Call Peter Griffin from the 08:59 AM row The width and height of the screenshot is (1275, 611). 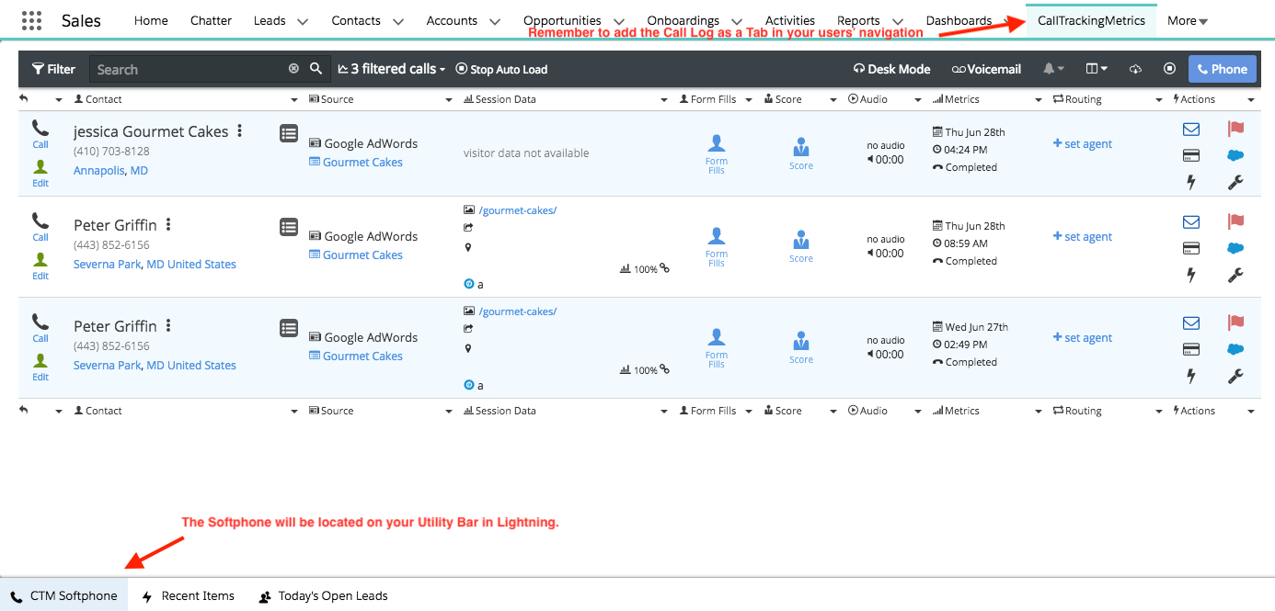40,221
